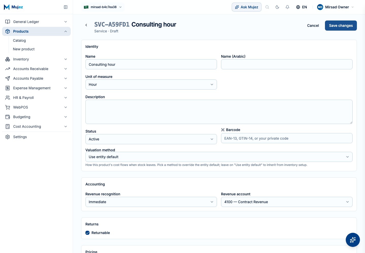Click the Mujez logo
Viewport: 365px width, 253px height.
click(x=13, y=7)
